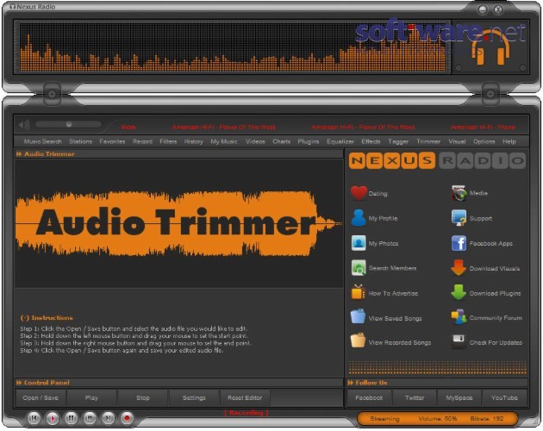Open the Community Forum people icon
This screenshot has width=543, height=431.
(459, 317)
